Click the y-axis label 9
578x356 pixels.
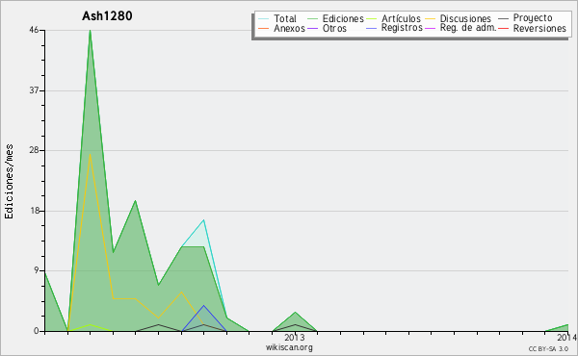(37, 271)
